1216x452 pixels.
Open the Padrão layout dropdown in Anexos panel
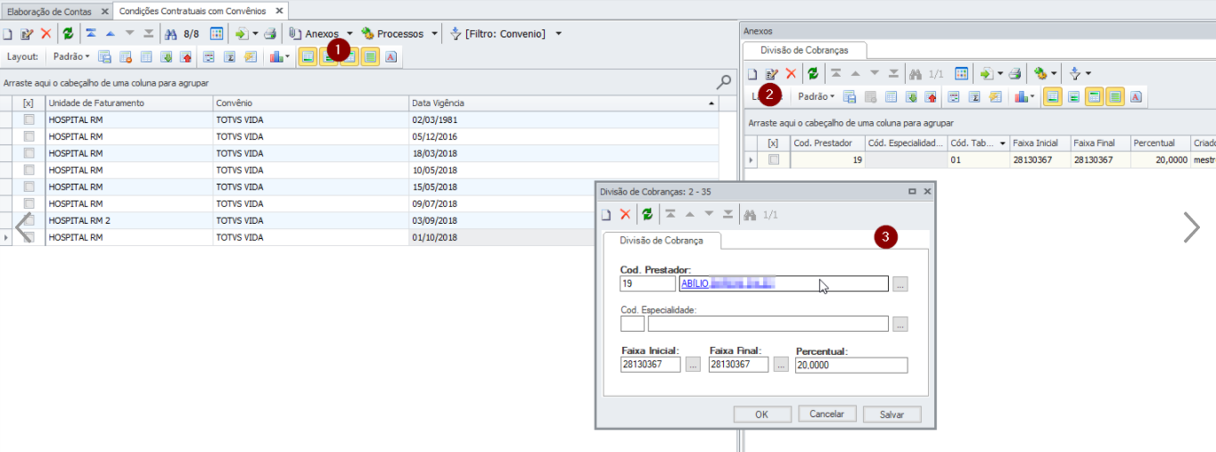pos(818,96)
